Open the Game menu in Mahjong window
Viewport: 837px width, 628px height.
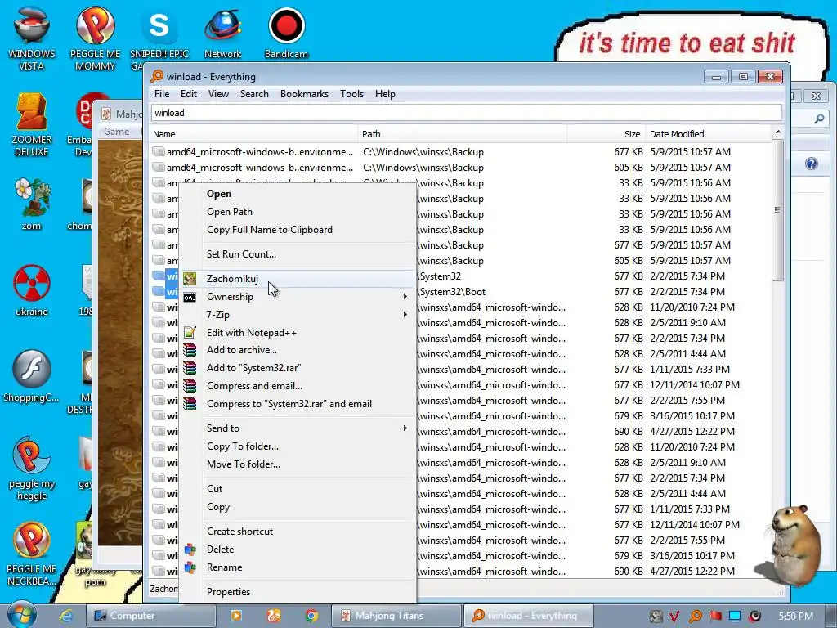[x=116, y=132]
